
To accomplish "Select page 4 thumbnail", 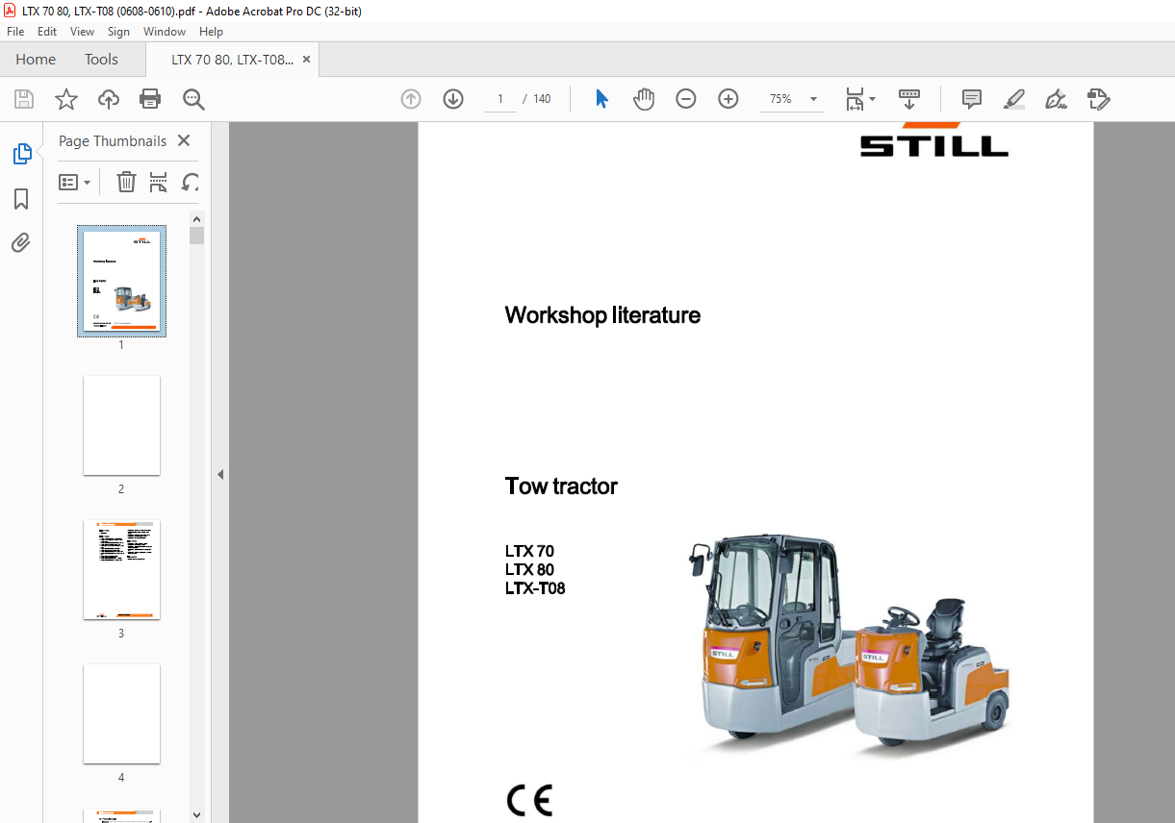I will [x=121, y=713].
